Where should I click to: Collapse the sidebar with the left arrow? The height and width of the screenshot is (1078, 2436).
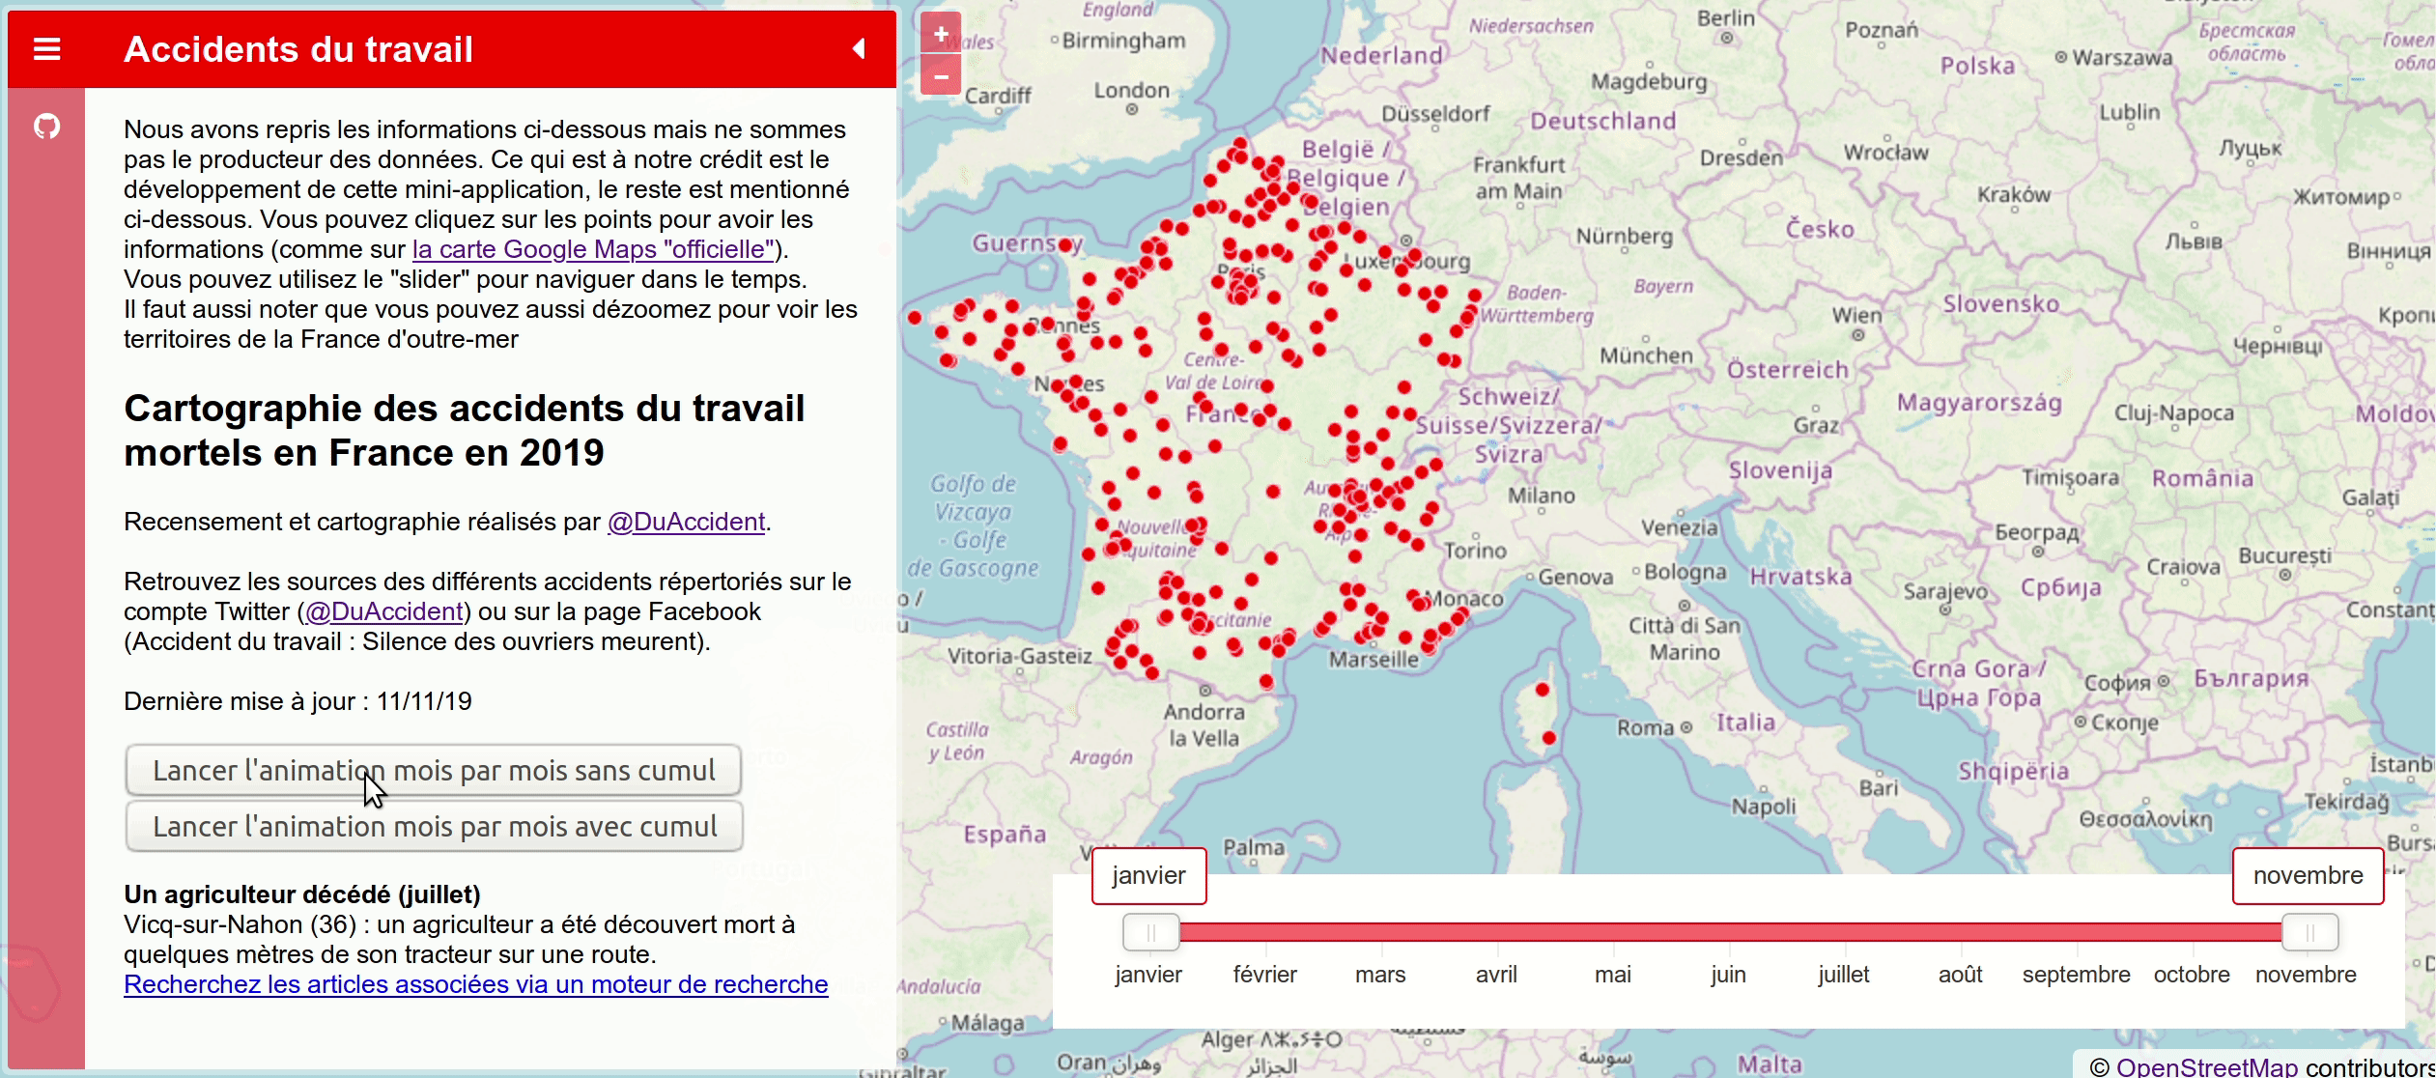coord(859,49)
